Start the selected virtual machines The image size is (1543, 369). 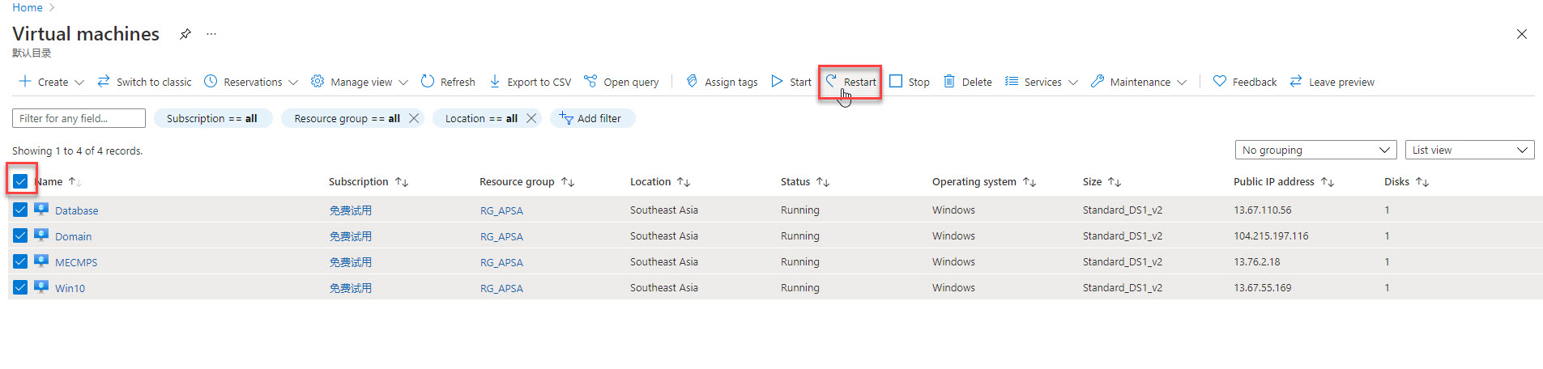click(x=791, y=82)
